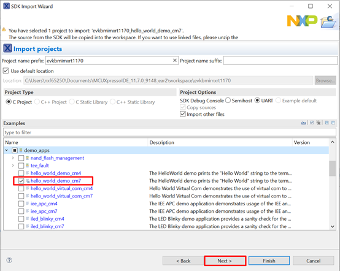Click the Description column header
This screenshot has width=340, height=271.
click(x=220, y=142)
